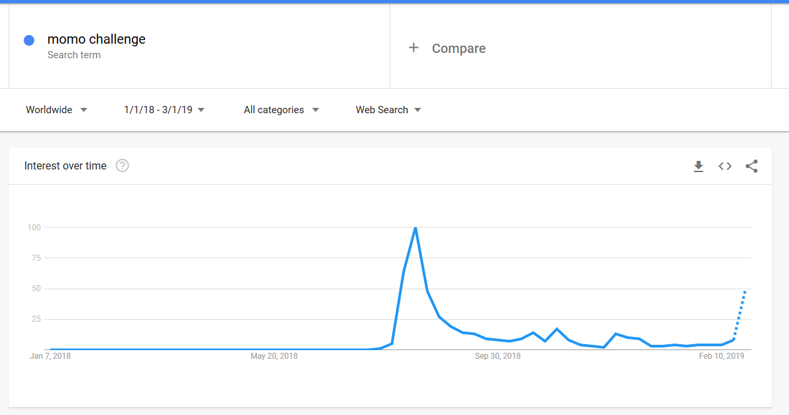Open the Web Search type dropdown
The height and width of the screenshot is (415, 789).
tap(388, 110)
